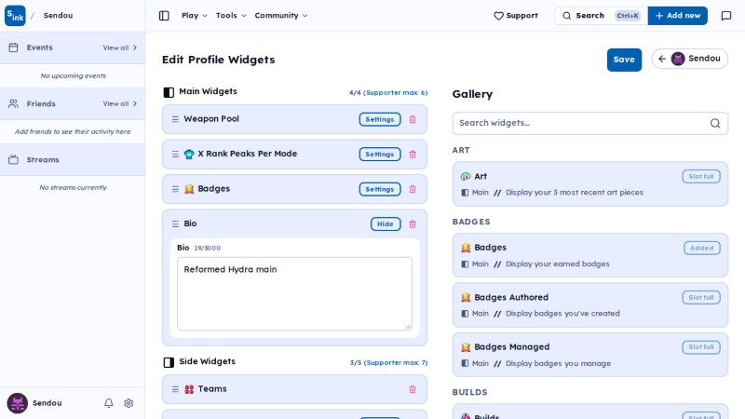Click into the Bio text area
Screen dimensions: 745x419
click(x=294, y=293)
